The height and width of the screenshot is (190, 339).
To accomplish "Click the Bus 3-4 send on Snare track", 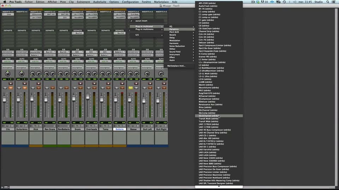I will click(x=78, y=33).
